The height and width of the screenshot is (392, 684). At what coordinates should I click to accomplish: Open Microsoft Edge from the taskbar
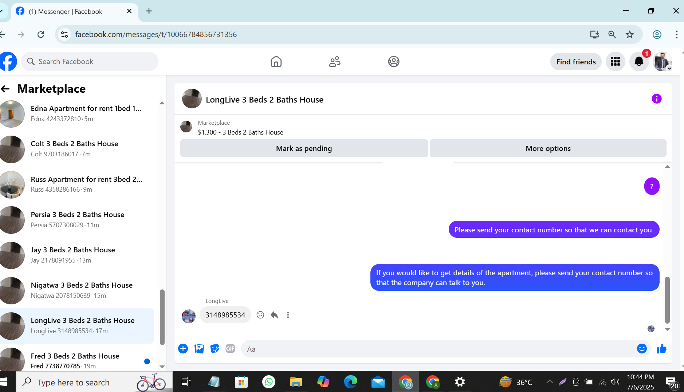[351, 382]
